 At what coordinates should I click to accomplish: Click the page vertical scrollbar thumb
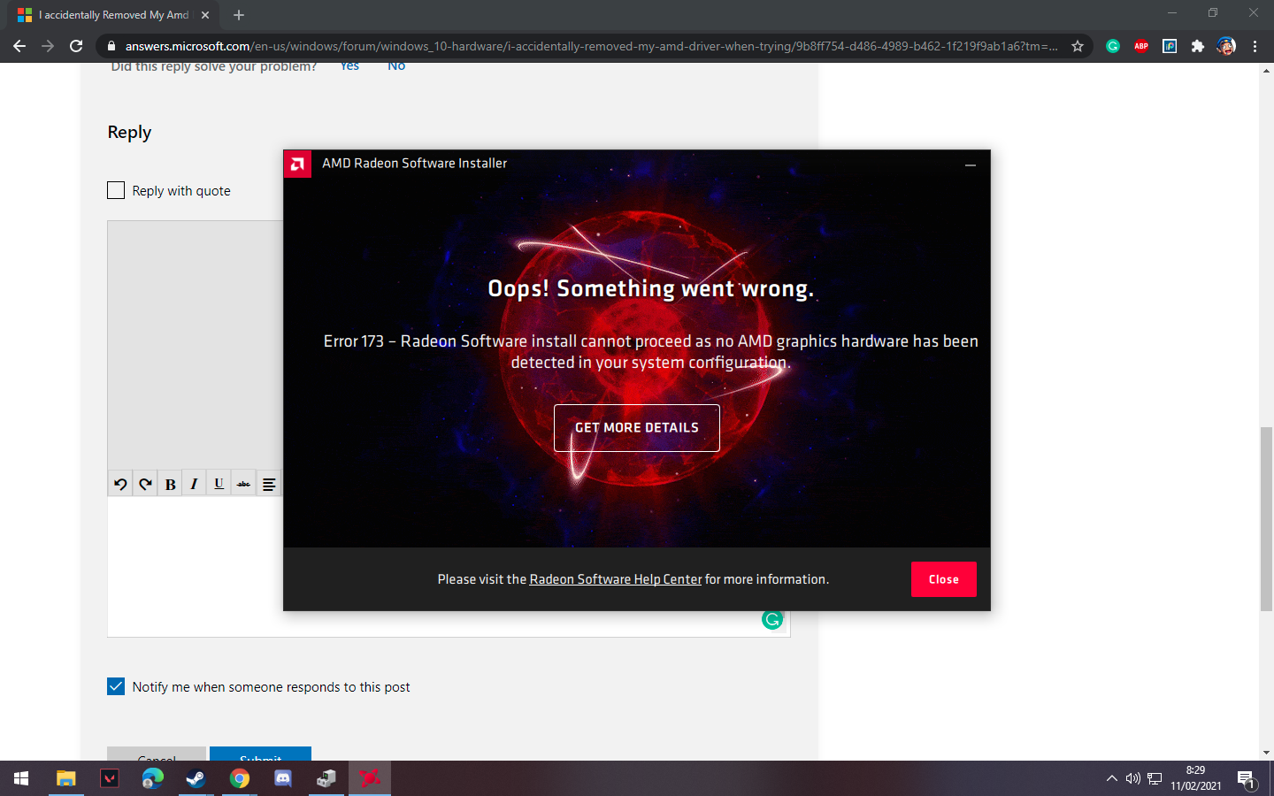[x=1267, y=518]
